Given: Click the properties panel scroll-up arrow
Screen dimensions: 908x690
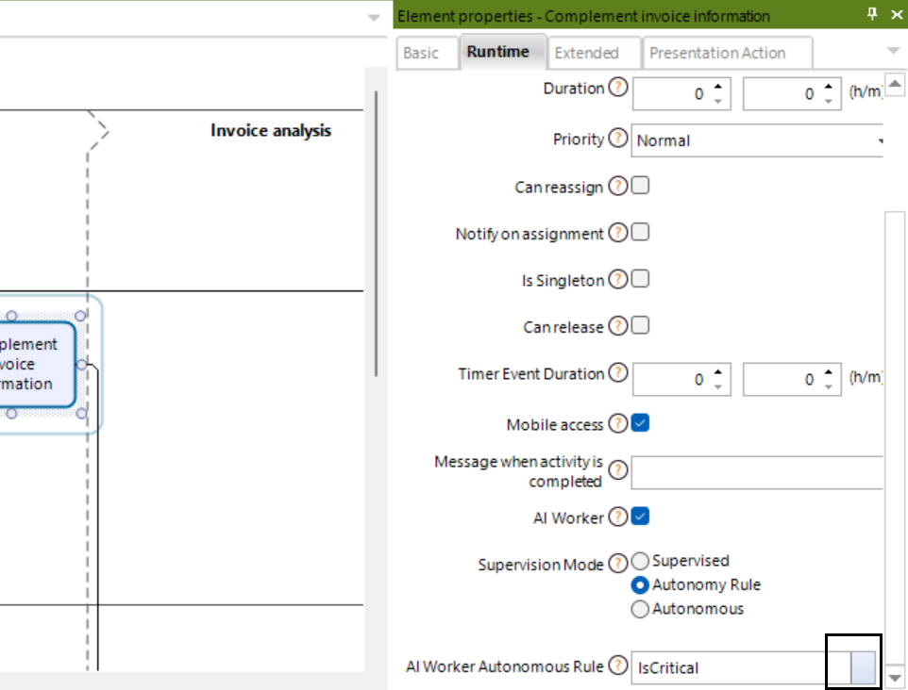Looking at the screenshot, I should pos(896,85).
